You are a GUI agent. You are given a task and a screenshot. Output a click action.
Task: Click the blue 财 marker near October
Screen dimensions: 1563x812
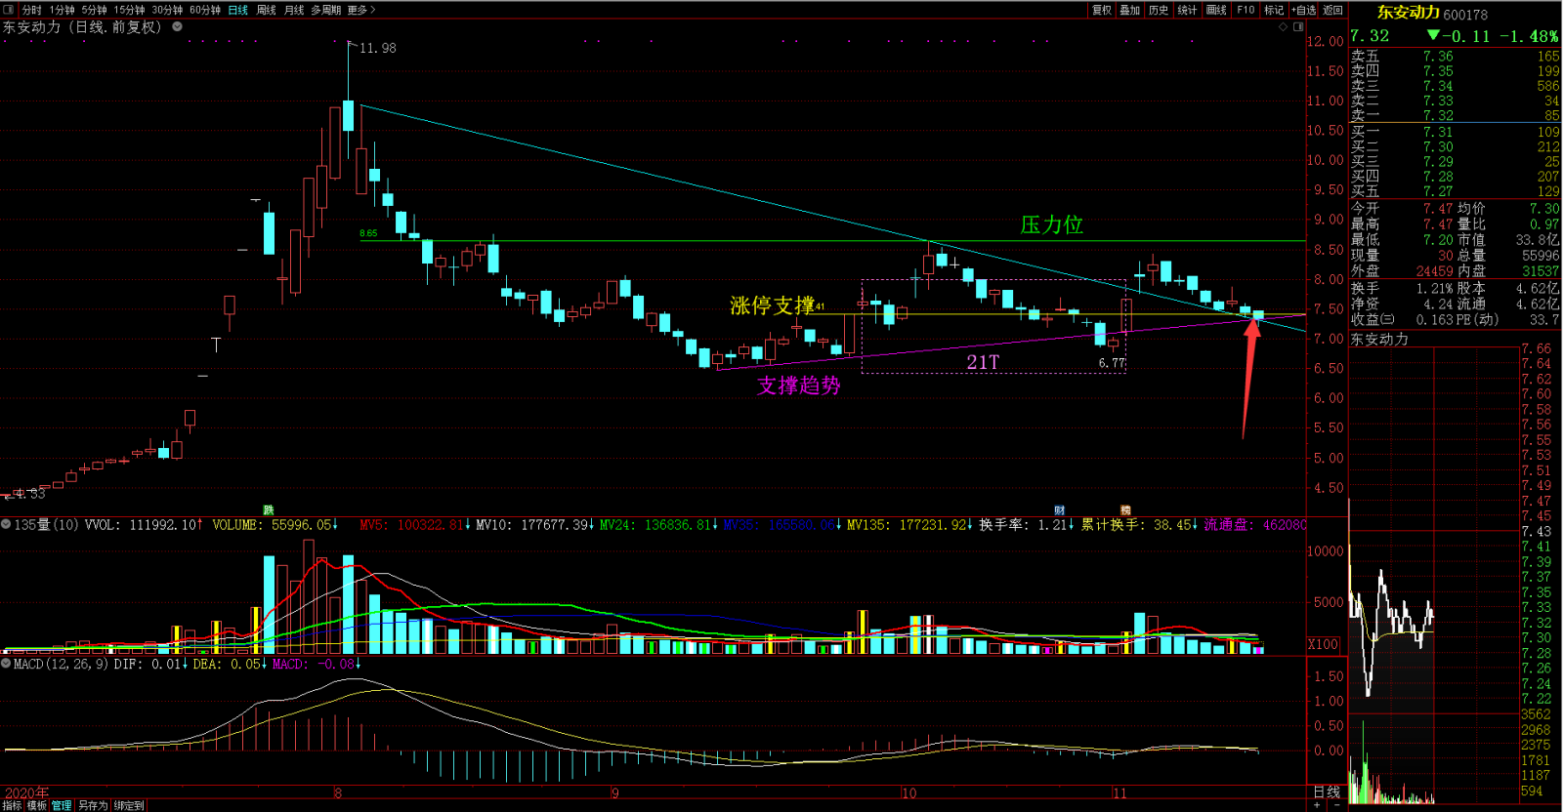coord(1060,510)
